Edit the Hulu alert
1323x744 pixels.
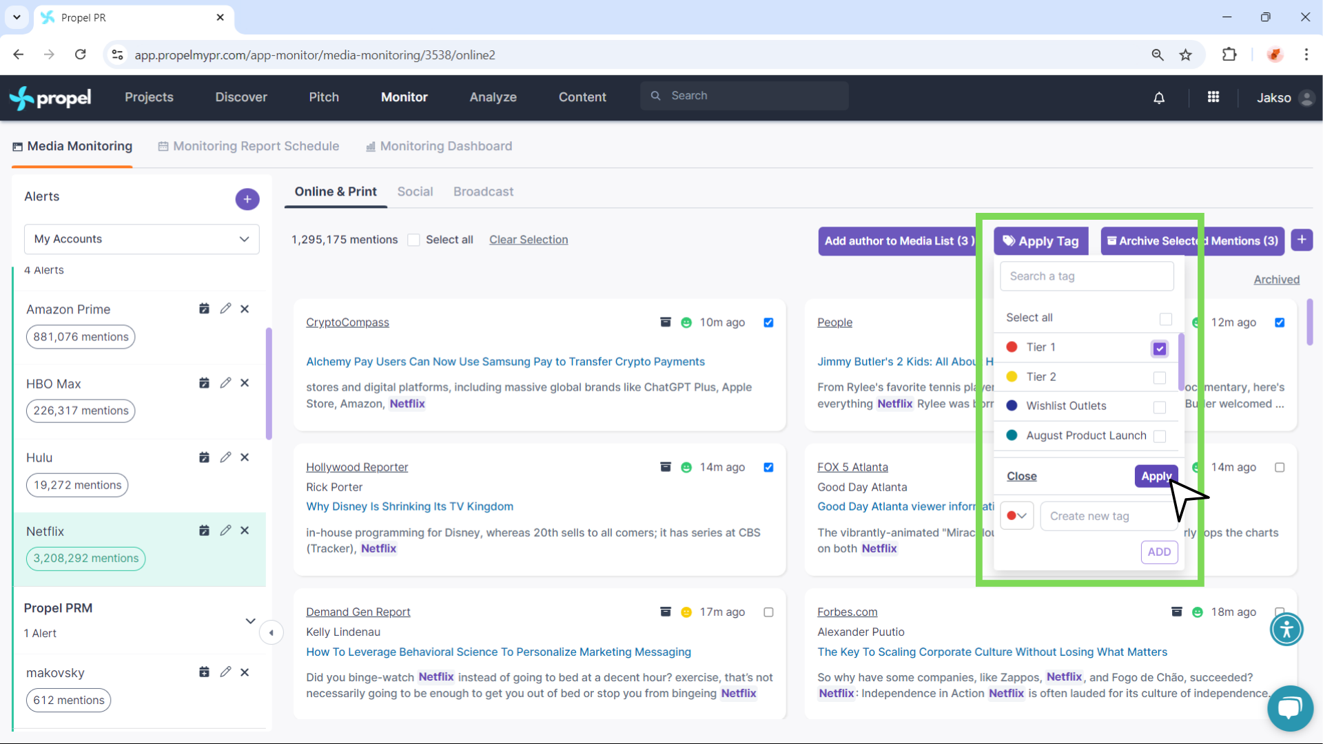click(x=225, y=457)
